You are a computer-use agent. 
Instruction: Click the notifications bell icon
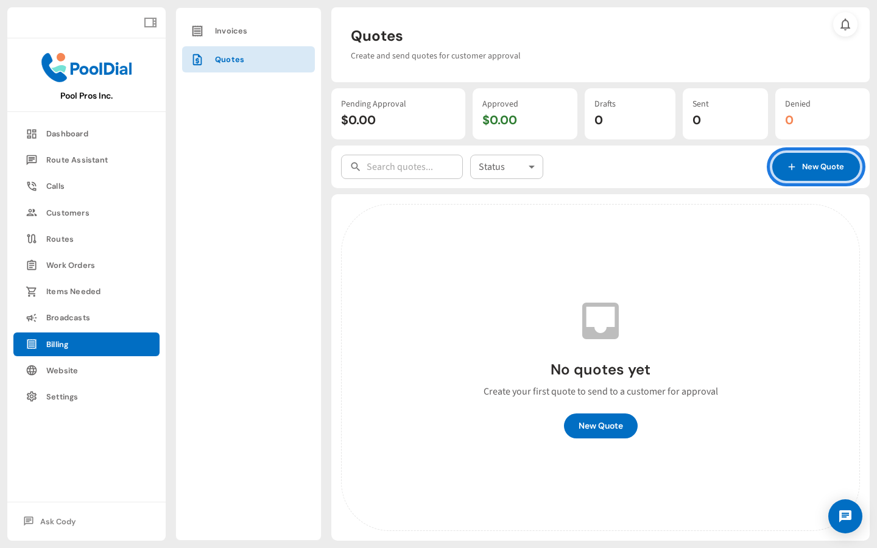(x=845, y=24)
